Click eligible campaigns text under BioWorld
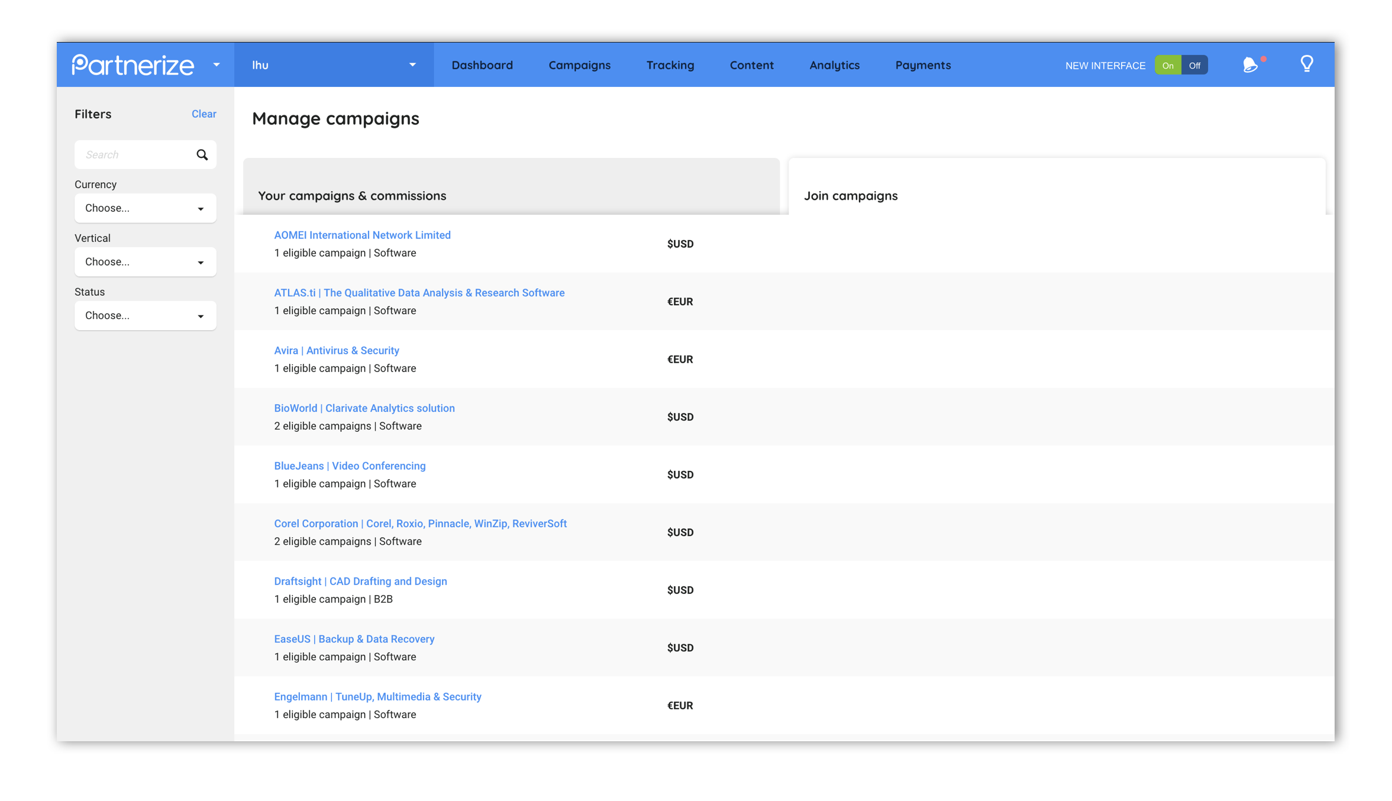Viewport: 1392px width, 801px height. pos(347,426)
